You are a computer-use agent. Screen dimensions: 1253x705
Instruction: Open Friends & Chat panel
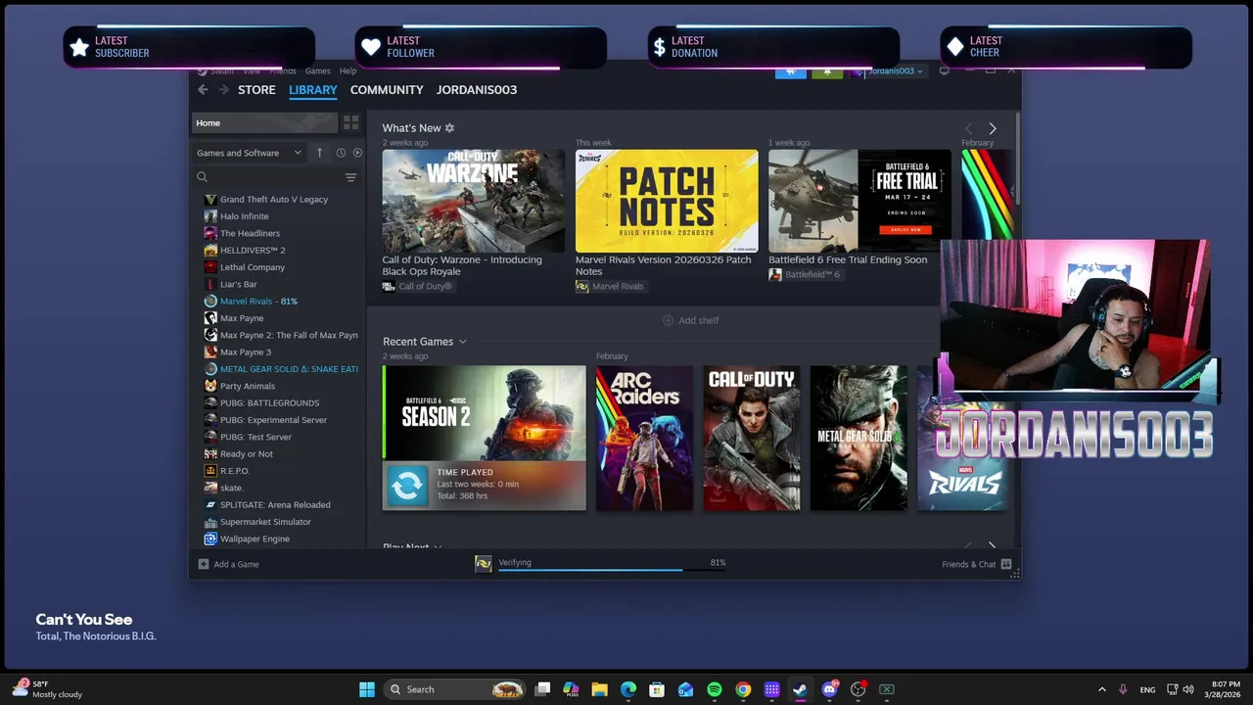[976, 564]
